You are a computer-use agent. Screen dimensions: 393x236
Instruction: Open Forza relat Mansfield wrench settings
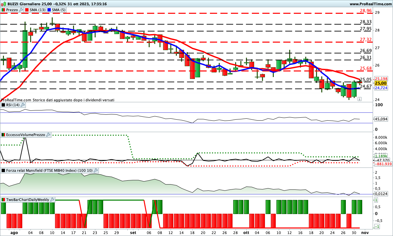pyautogui.click(x=96, y=170)
